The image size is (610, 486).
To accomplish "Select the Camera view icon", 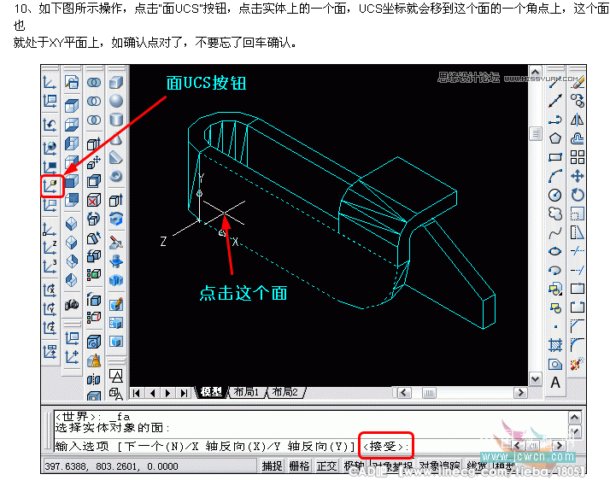I will [x=72, y=304].
